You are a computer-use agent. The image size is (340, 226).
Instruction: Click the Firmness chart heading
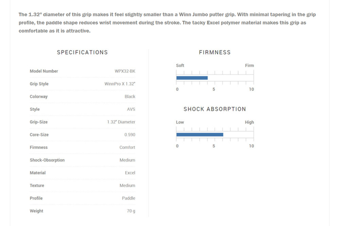[215, 52]
